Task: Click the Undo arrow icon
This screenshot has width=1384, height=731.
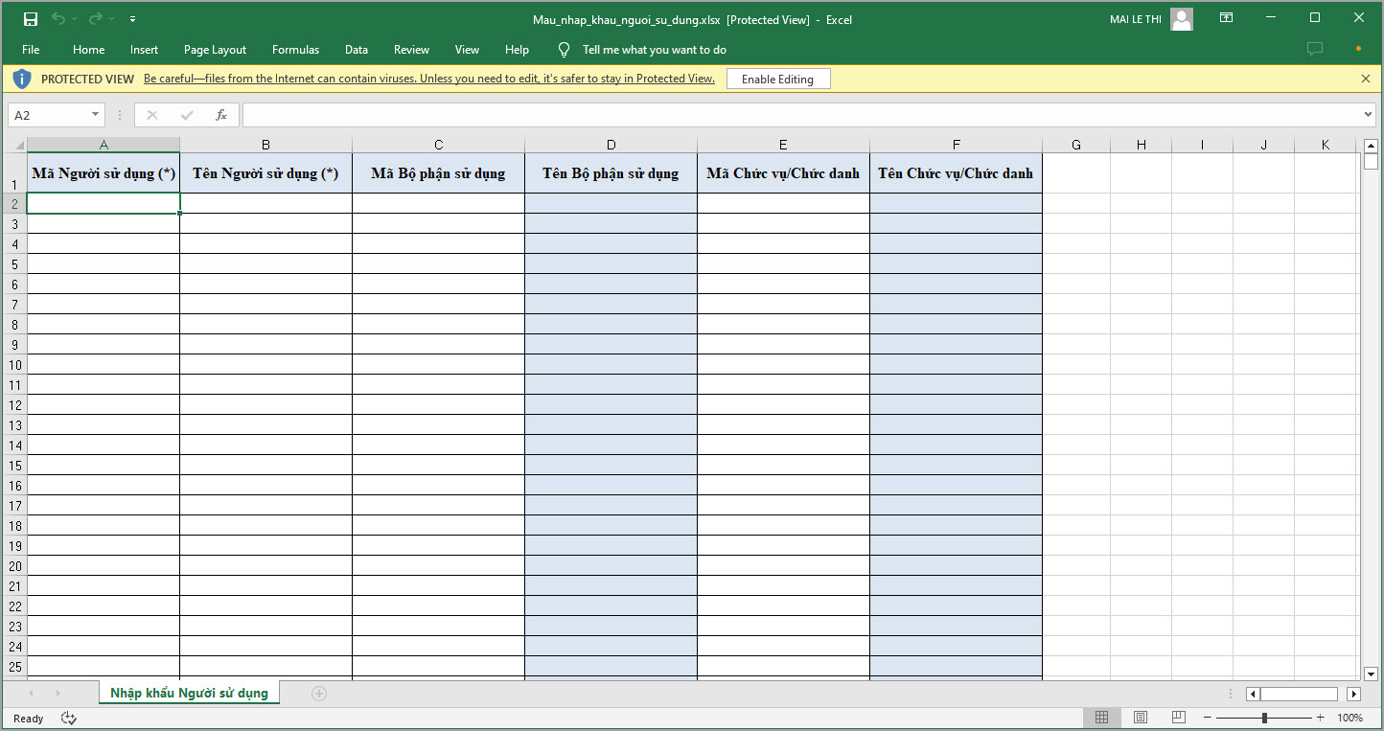Action: 58,19
